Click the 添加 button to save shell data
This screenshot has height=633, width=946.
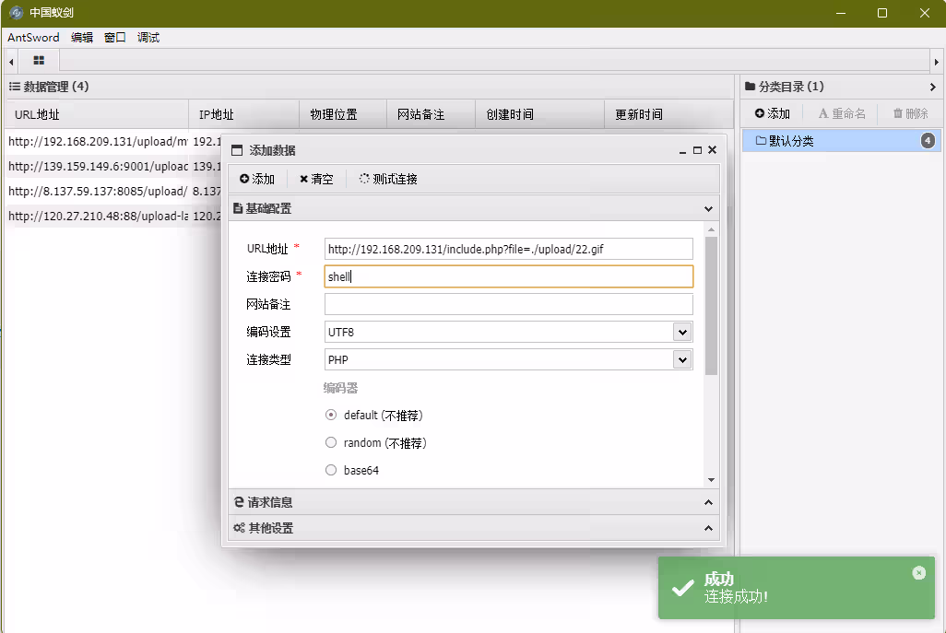click(256, 179)
